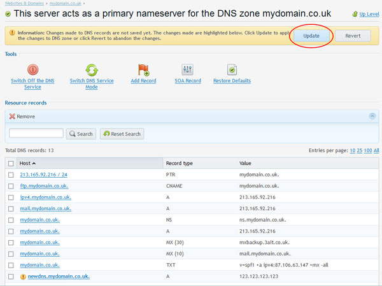The image size is (382, 286).
Task: Click the warning icon beside newdns.mydomain.co.uk
Action: (23, 276)
